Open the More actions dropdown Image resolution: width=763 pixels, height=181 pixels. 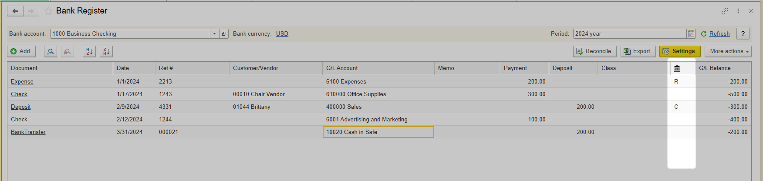click(728, 51)
